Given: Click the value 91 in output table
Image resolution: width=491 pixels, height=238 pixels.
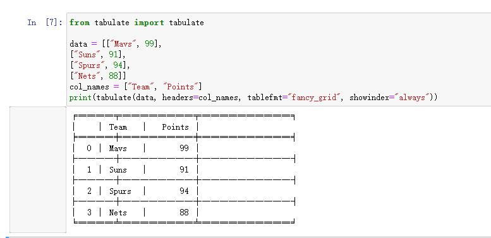Looking at the screenshot, I should tap(184, 170).
